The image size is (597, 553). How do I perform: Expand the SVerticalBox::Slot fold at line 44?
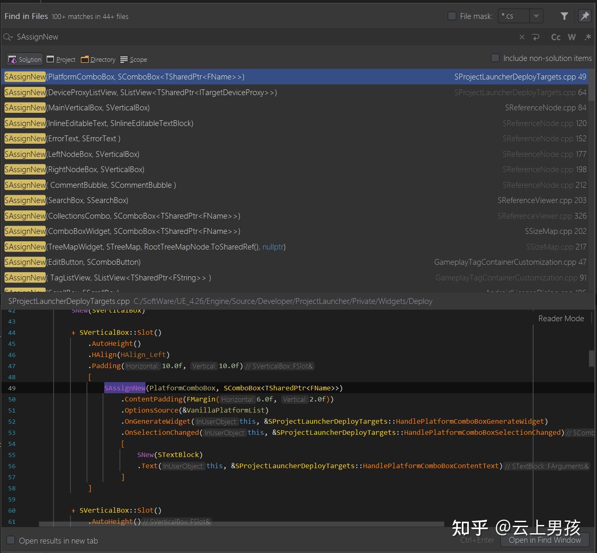coord(73,333)
